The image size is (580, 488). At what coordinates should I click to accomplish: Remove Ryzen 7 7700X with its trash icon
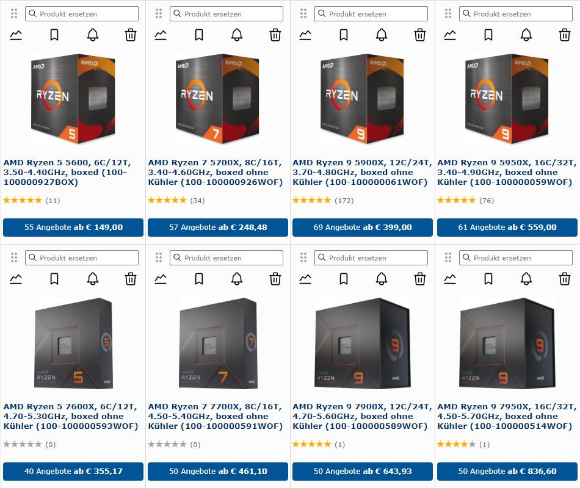coord(275,279)
